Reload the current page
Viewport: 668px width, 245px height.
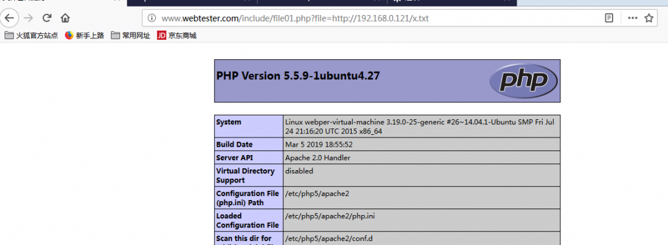click(x=47, y=18)
